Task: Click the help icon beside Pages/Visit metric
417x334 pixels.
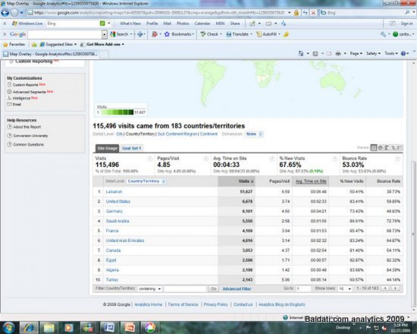Action: (206, 159)
